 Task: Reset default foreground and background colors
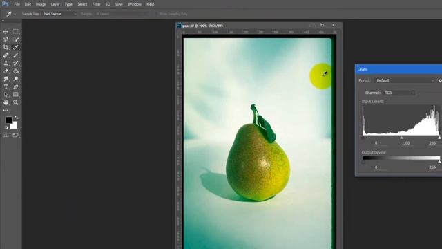click(6, 127)
